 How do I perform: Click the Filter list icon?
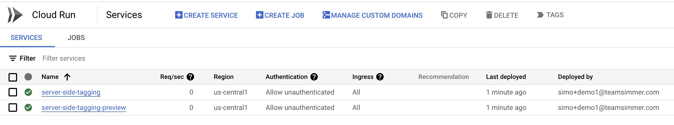(x=13, y=58)
